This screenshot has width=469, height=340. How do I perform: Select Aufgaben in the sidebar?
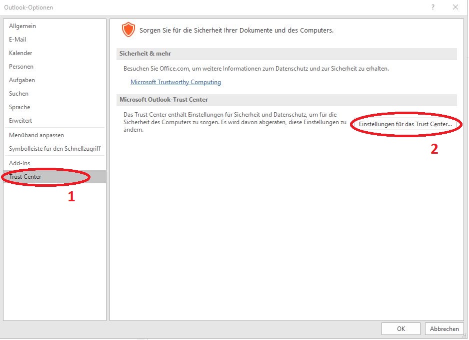click(54, 80)
